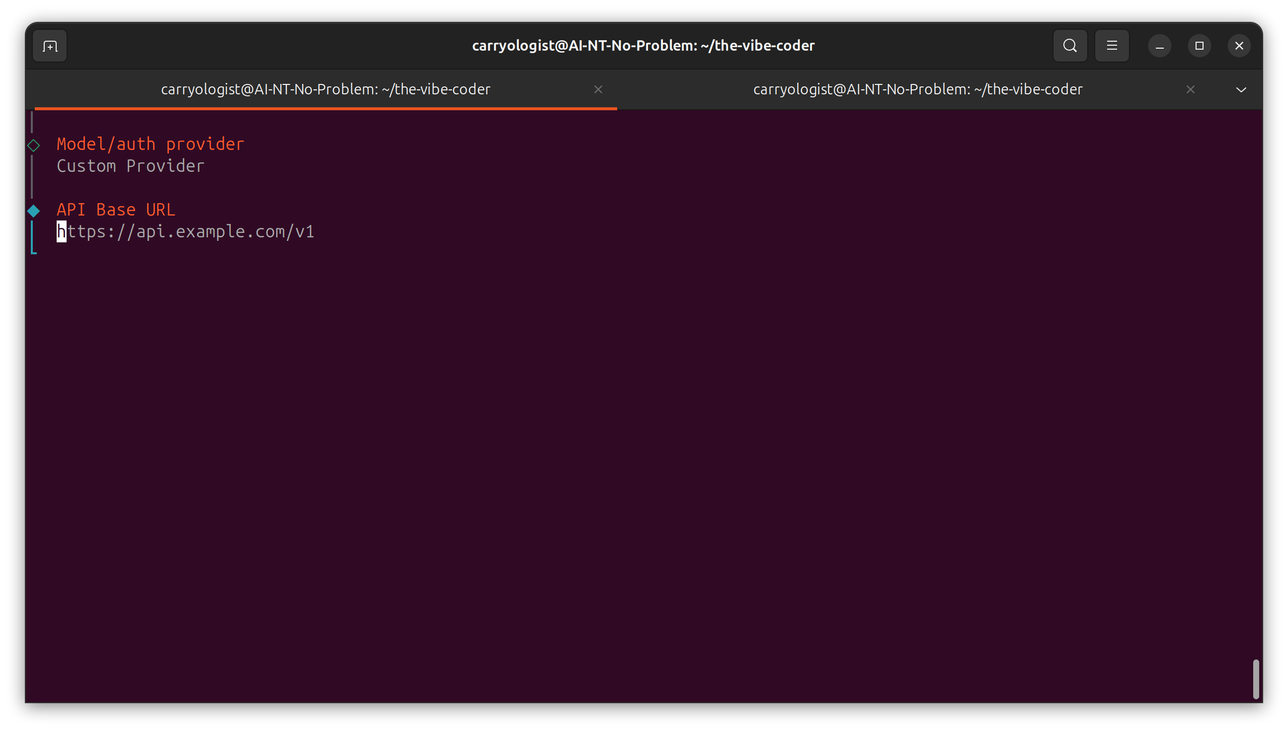Image resolution: width=1288 pixels, height=731 pixels.
Task: Switch to the second the-vibe-coder tab
Action: 917,89
